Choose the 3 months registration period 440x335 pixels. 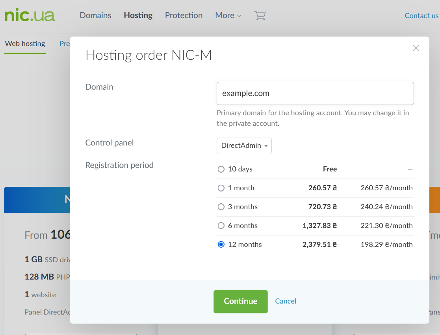[x=221, y=207]
